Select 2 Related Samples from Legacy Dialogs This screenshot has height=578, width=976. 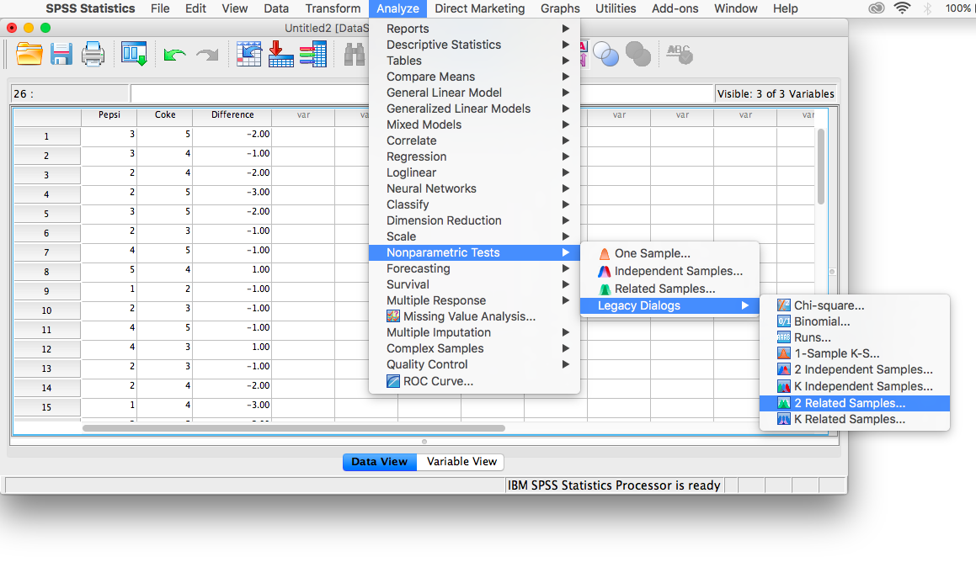pyautogui.click(x=849, y=403)
